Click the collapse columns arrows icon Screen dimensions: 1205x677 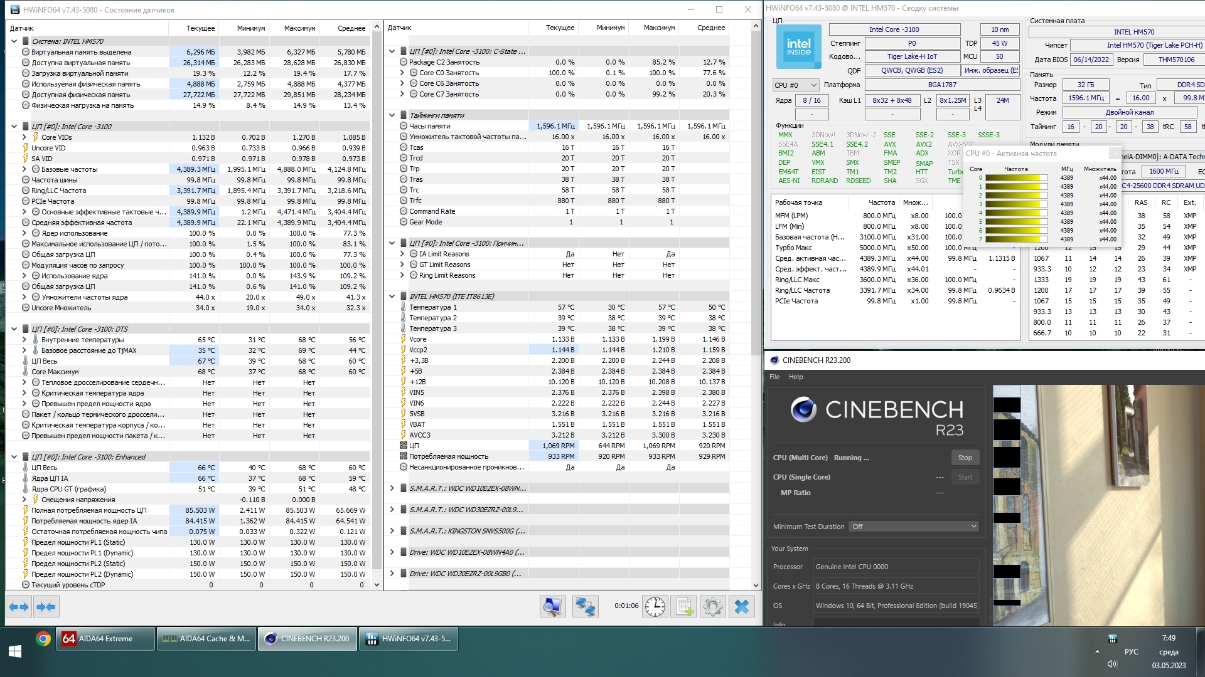point(46,607)
